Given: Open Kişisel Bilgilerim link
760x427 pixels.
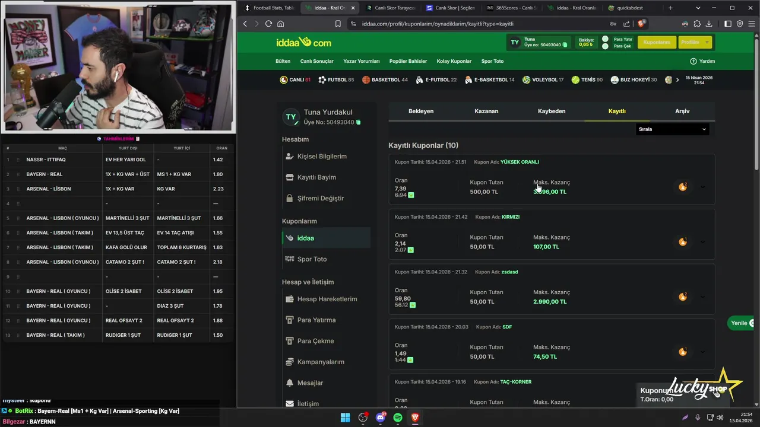Looking at the screenshot, I should (322, 156).
